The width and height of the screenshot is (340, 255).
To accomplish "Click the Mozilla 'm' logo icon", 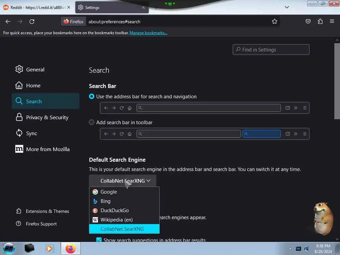I will (x=19, y=149).
